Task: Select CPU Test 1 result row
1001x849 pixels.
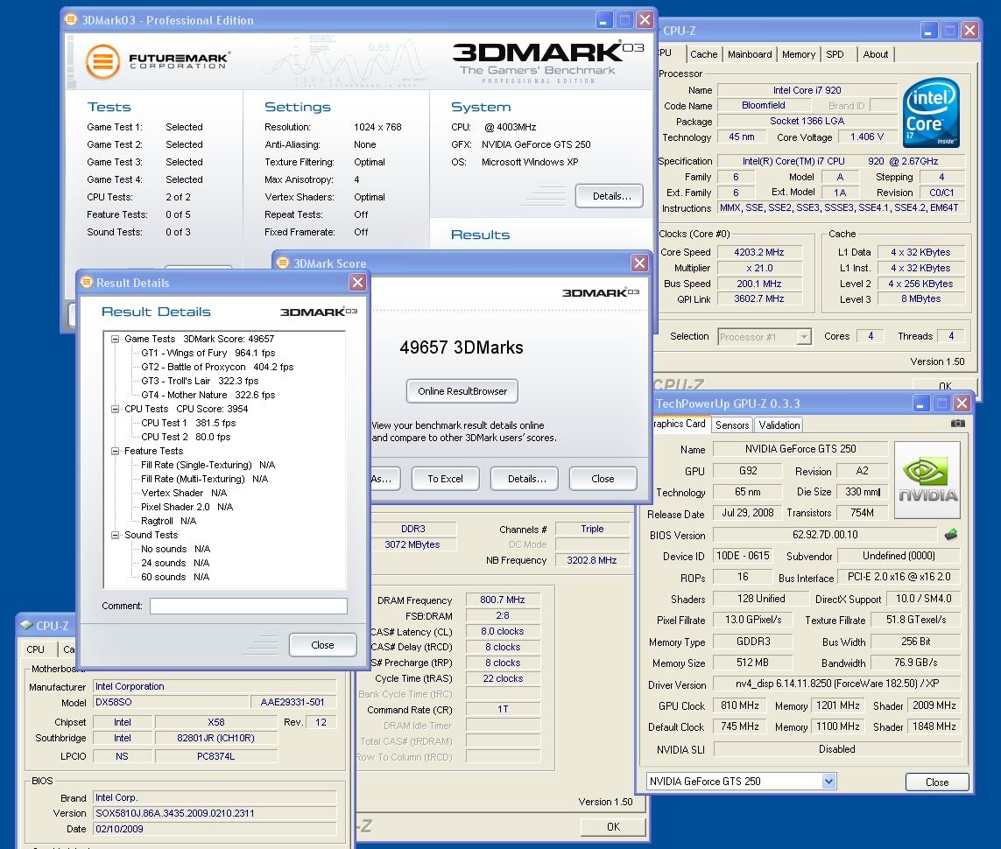Action: (x=188, y=423)
